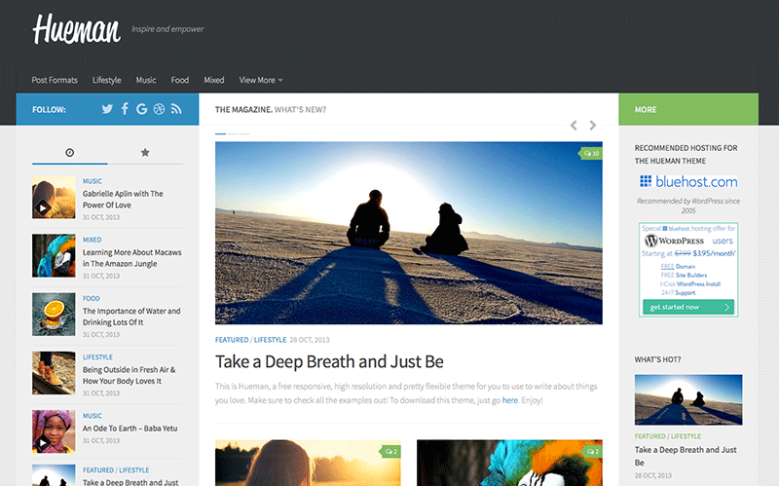Open the Lifestyle menu item
The height and width of the screenshot is (486, 779).
(107, 80)
